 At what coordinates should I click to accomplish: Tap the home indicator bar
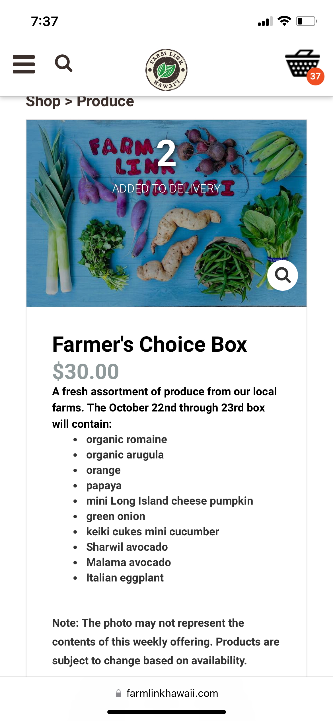coord(166,712)
